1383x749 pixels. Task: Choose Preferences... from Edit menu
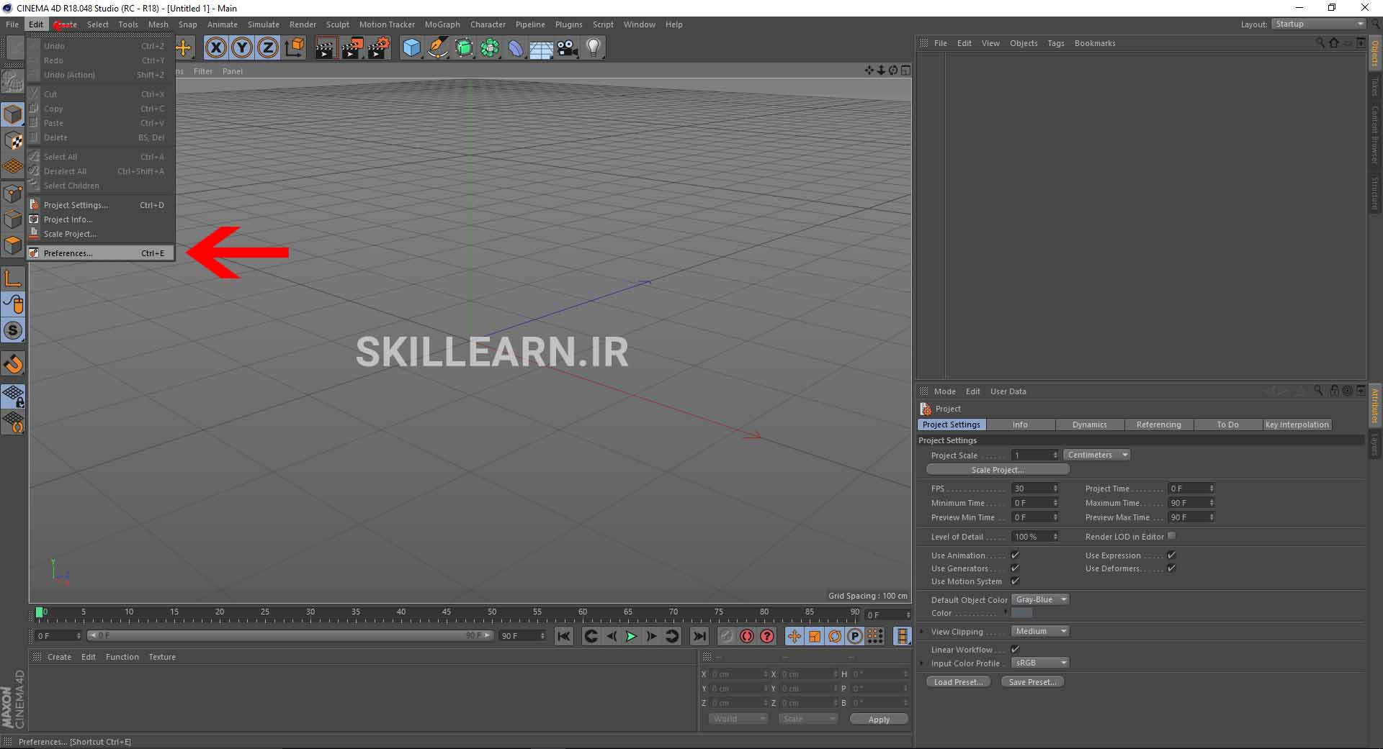tap(100, 253)
